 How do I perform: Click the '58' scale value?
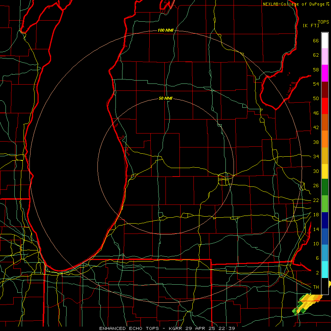316,70
